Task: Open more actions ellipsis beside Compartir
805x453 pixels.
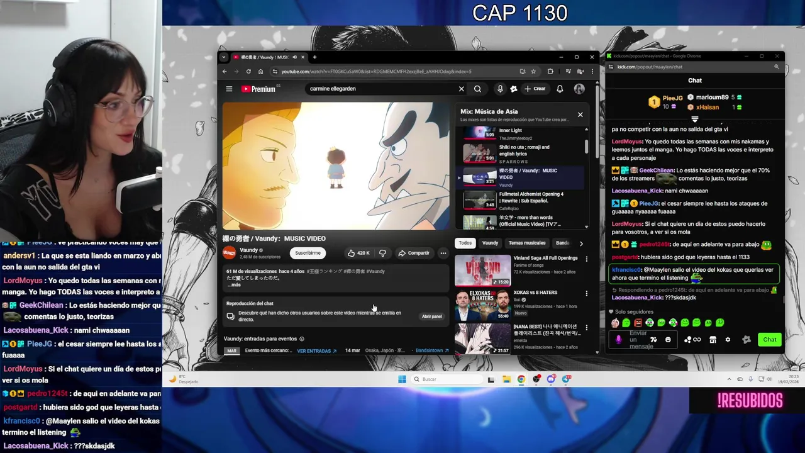Action: point(443,253)
